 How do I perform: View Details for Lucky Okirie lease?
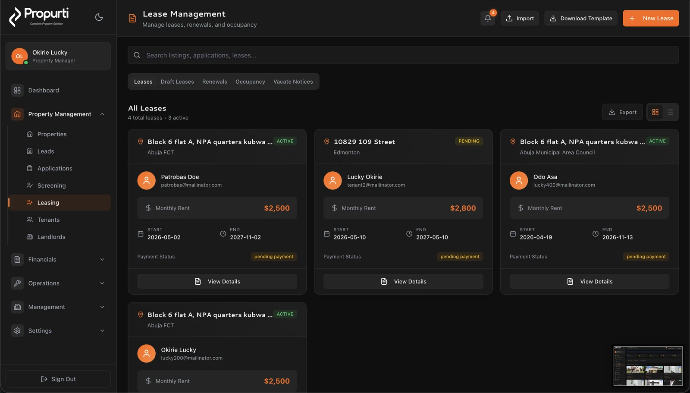[x=403, y=281]
